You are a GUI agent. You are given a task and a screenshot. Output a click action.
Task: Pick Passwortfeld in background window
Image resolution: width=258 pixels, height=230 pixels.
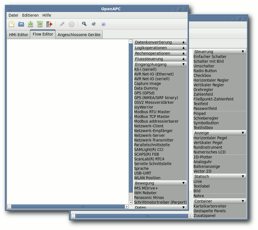(205, 108)
